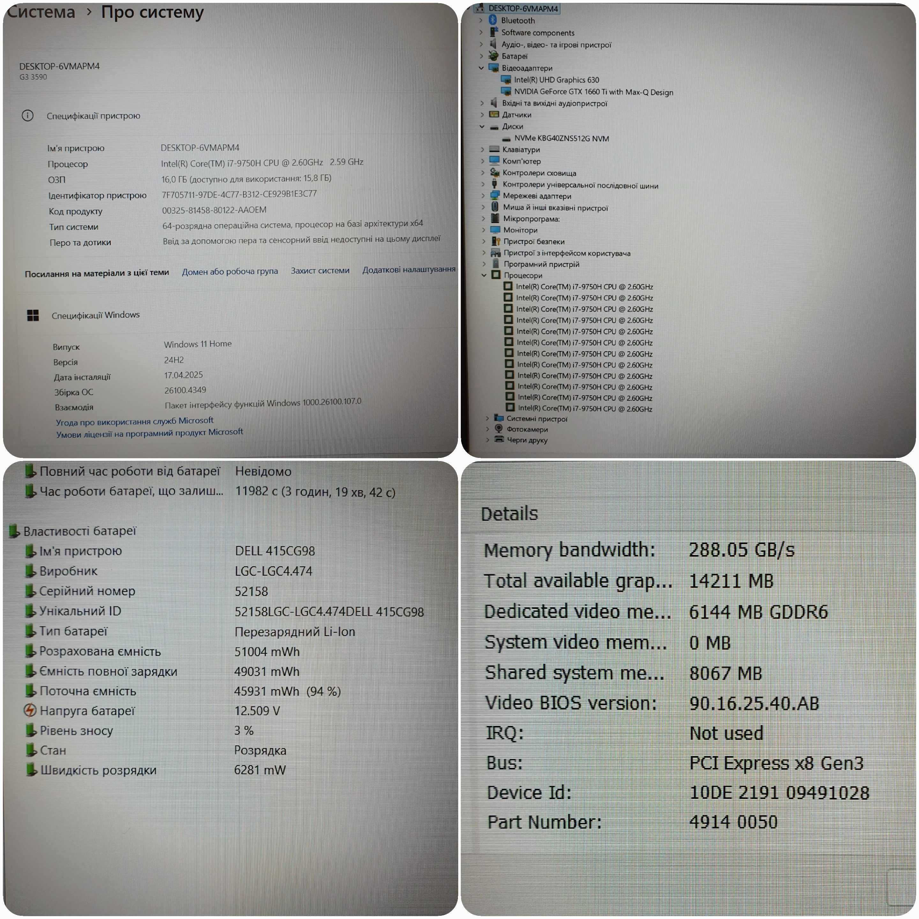Screen dimensions: 919x919
Task: Open the Домен або робоча група link
Action: 230,271
